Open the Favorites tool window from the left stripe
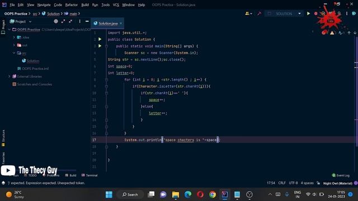 coord(3,158)
